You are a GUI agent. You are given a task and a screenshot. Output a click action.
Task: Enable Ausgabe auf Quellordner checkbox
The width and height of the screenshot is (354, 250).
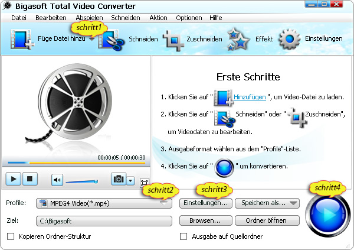(183, 236)
